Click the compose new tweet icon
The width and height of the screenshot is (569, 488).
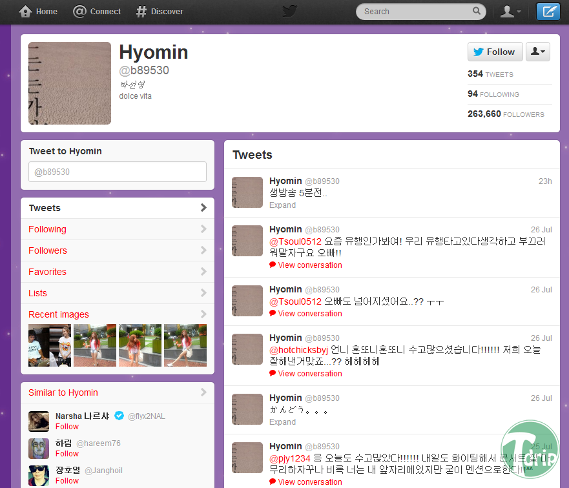[548, 12]
